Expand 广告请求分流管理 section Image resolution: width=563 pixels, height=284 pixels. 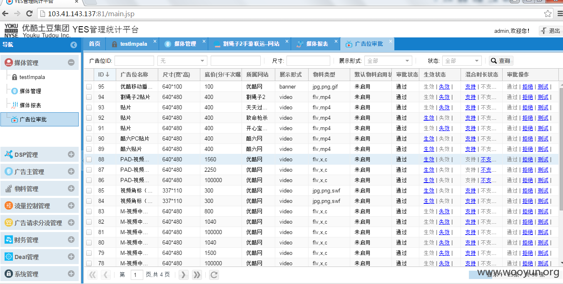point(71,222)
